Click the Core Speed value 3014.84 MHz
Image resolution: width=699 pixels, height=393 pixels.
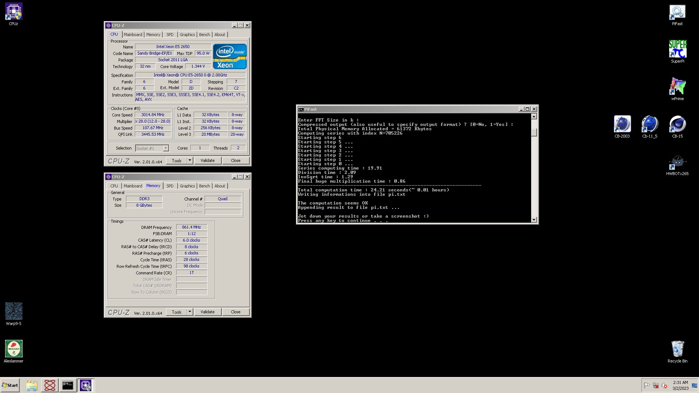tap(153, 115)
